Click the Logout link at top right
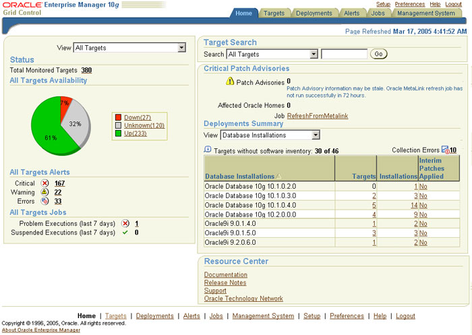This screenshot has height=335, width=472. tap(453, 4)
